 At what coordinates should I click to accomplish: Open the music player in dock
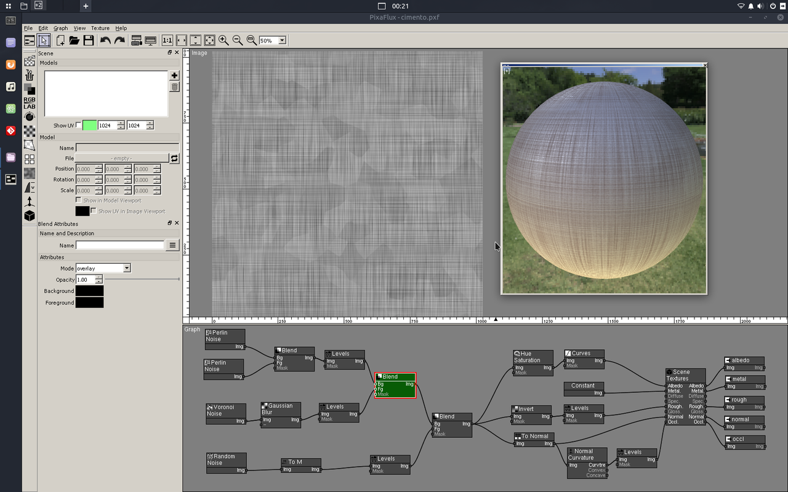coord(10,87)
